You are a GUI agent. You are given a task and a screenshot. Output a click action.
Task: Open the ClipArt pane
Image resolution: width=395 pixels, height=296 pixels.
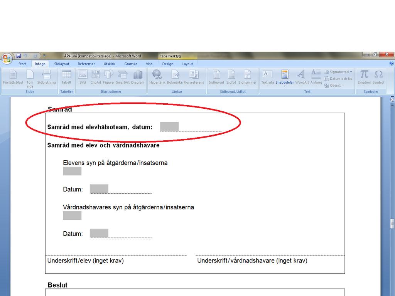point(96,77)
